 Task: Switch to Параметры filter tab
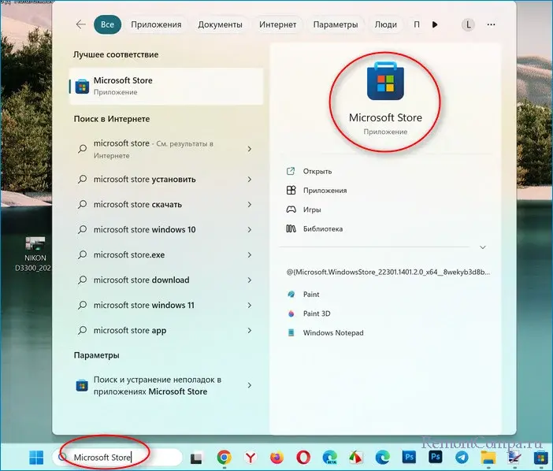pyautogui.click(x=336, y=24)
